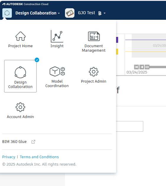Click the empty input field on the right
This screenshot has height=186, width=166.
[130, 126]
